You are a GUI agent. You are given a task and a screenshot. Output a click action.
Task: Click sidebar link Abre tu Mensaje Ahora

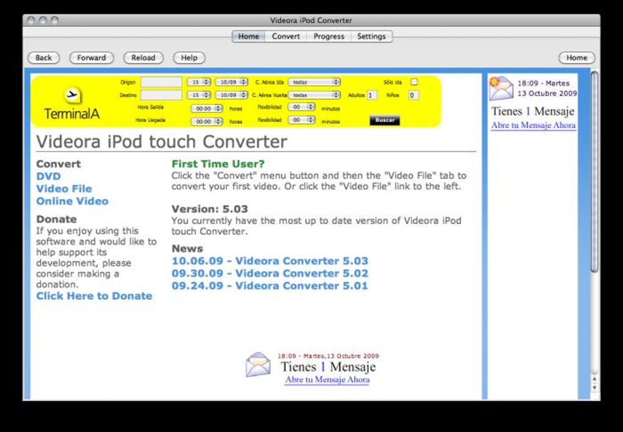[x=533, y=125]
